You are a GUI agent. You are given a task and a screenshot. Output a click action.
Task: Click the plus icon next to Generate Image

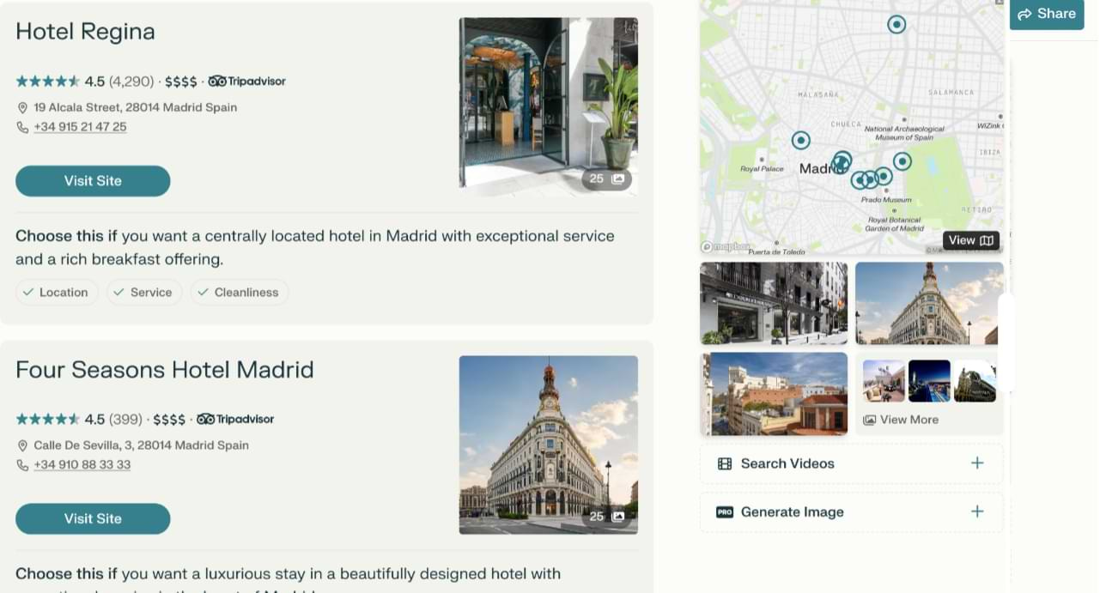click(x=977, y=511)
